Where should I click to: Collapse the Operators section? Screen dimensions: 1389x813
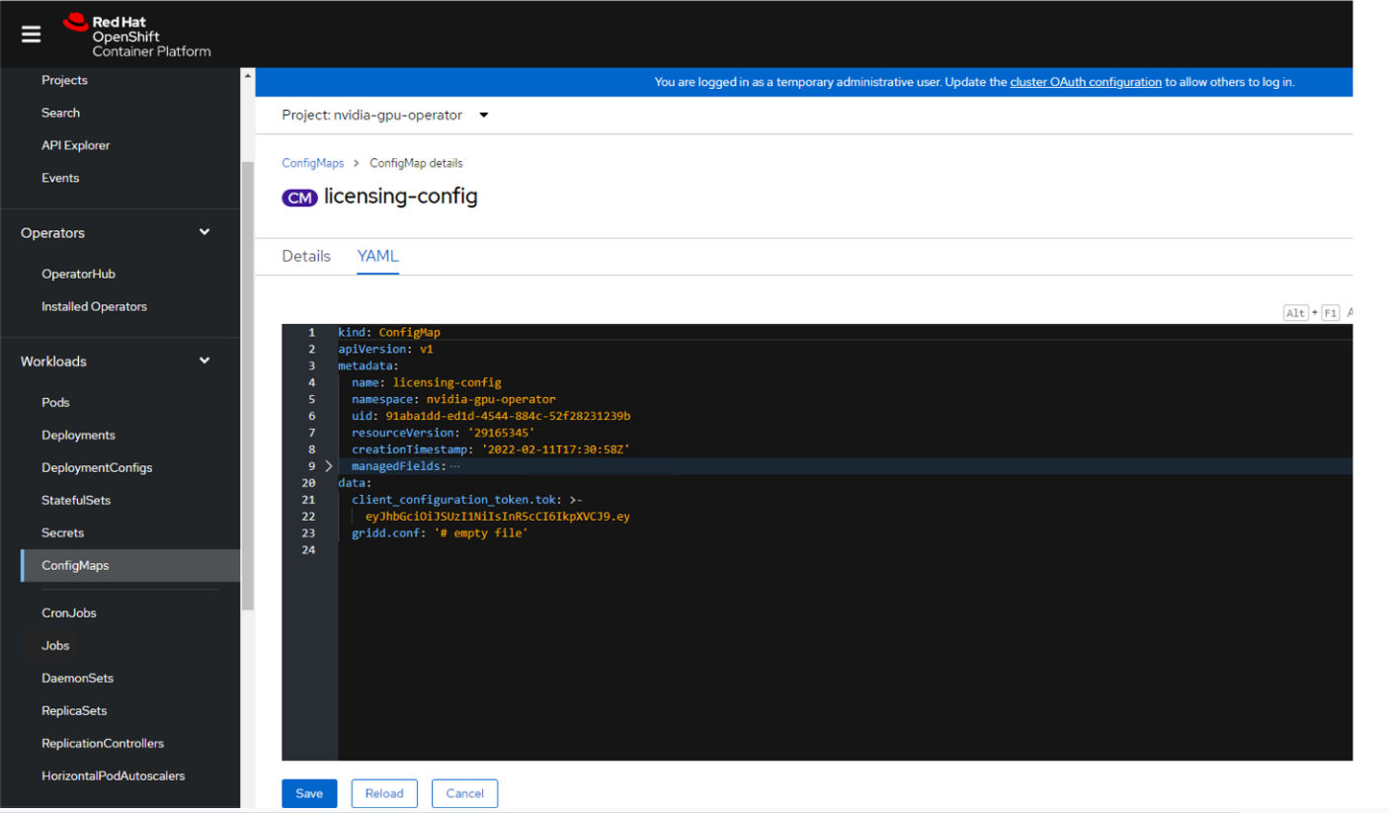pyautogui.click(x=204, y=232)
